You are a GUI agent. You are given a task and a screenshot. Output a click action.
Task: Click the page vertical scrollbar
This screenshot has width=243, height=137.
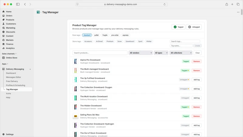point(241,12)
